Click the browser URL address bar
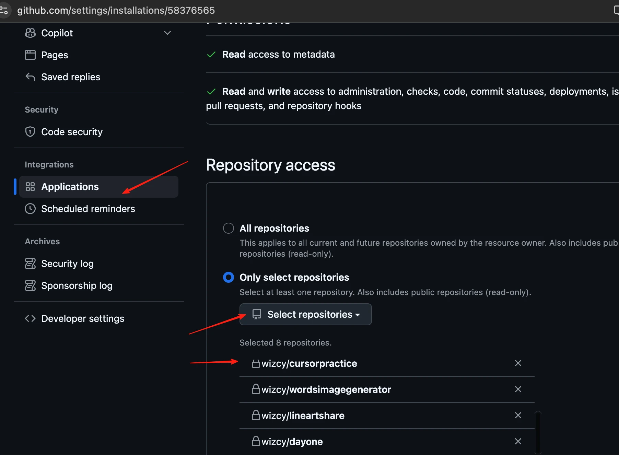 (x=116, y=10)
